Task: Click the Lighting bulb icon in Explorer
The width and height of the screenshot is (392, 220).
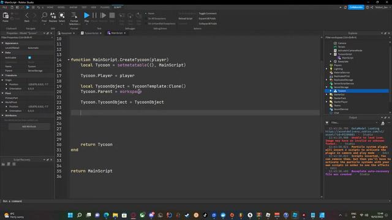Action: point(331,69)
